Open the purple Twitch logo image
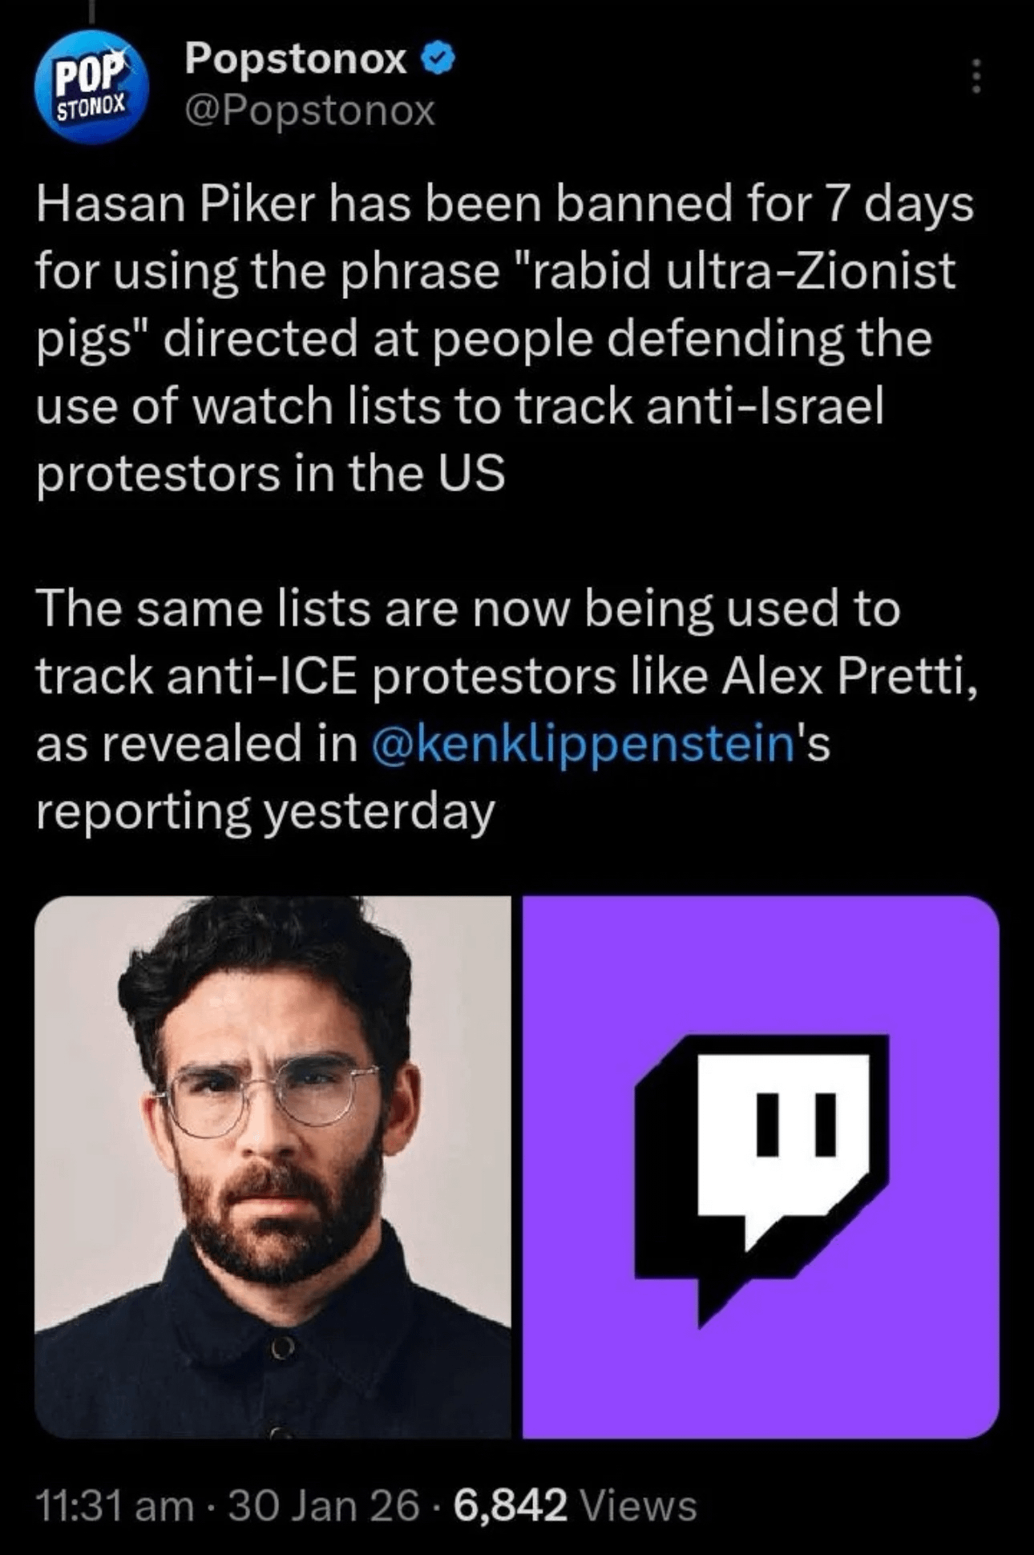The height and width of the screenshot is (1555, 1034). (x=761, y=1166)
